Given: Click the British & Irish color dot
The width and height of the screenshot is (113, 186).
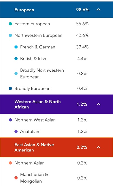Looking at the screenshot, I should coord(16,59).
